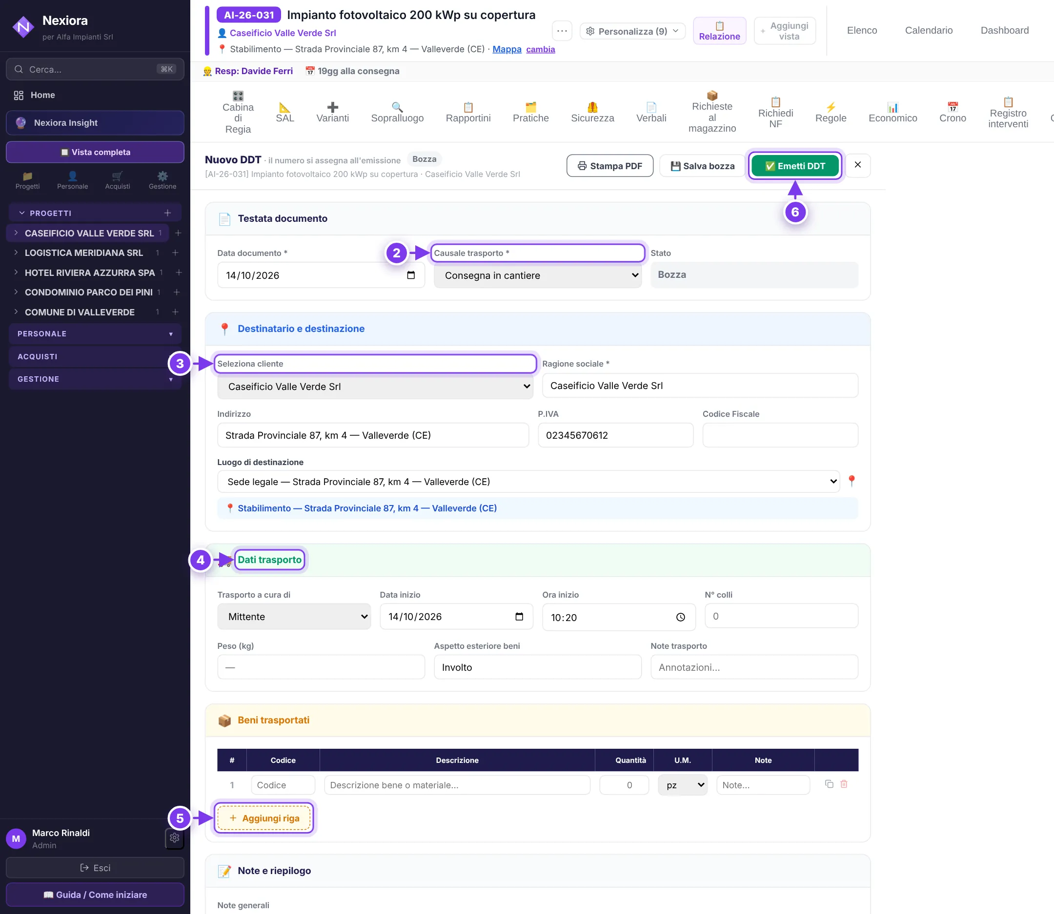Viewport: 1054px width, 914px height.
Task: Open the Luogo di destinazione dropdown
Action: pos(528,482)
